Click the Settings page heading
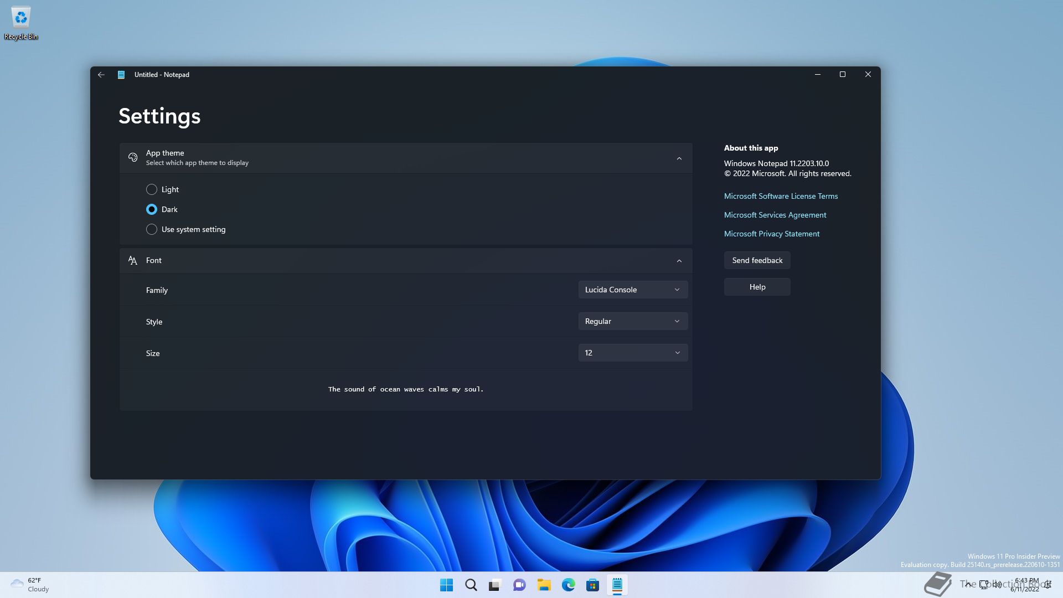The height and width of the screenshot is (598, 1063). click(159, 116)
